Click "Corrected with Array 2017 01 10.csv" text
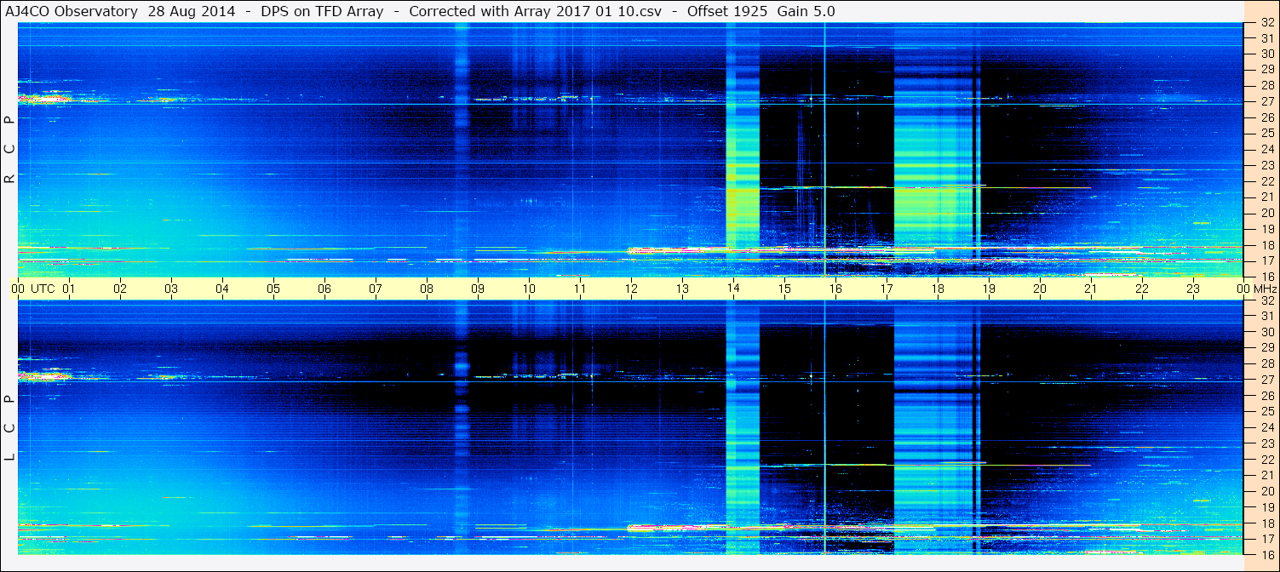 [534, 11]
